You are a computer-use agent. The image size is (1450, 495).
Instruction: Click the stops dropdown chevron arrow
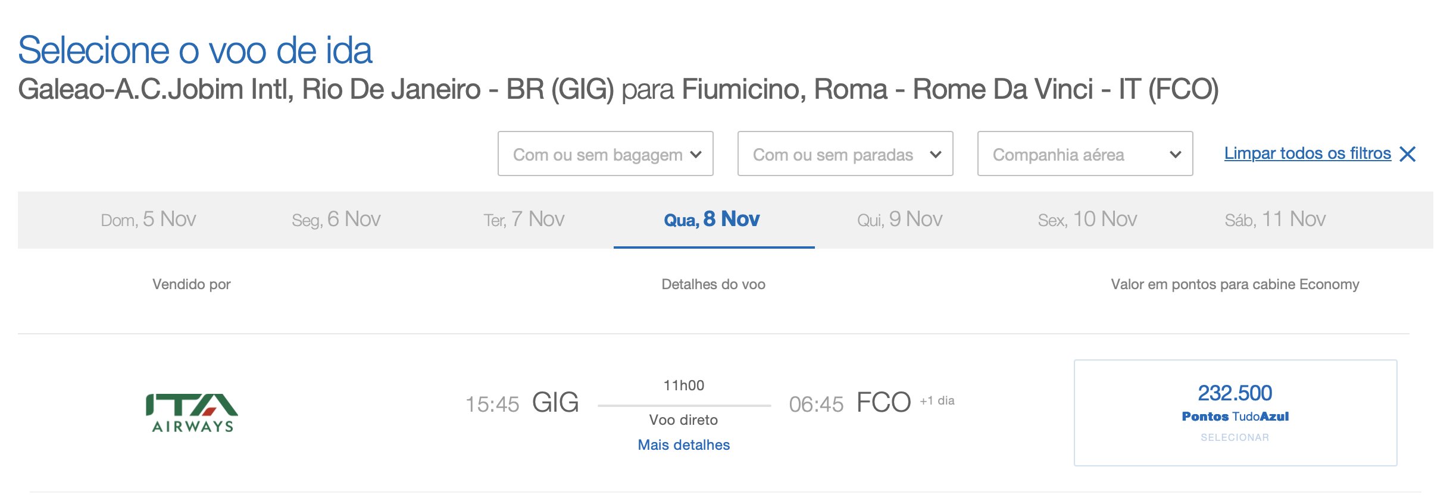(936, 155)
